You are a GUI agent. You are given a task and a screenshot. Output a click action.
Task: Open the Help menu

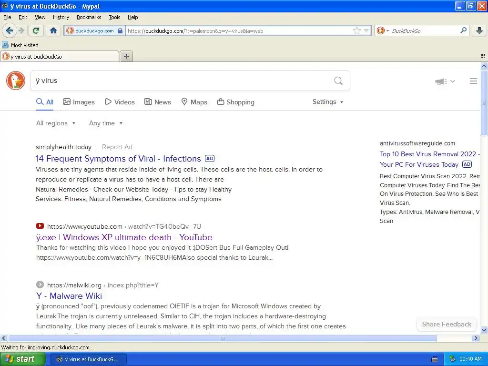[x=133, y=18]
